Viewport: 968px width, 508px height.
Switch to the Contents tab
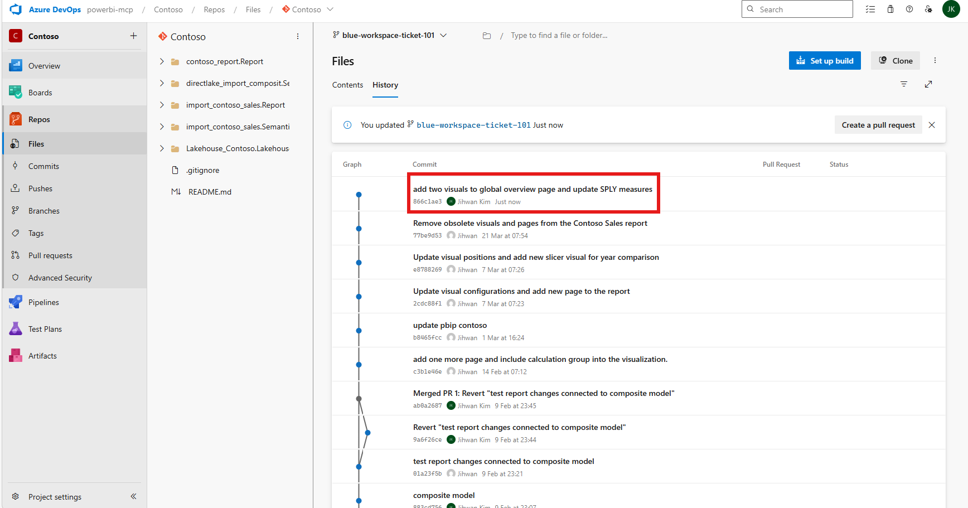click(347, 85)
